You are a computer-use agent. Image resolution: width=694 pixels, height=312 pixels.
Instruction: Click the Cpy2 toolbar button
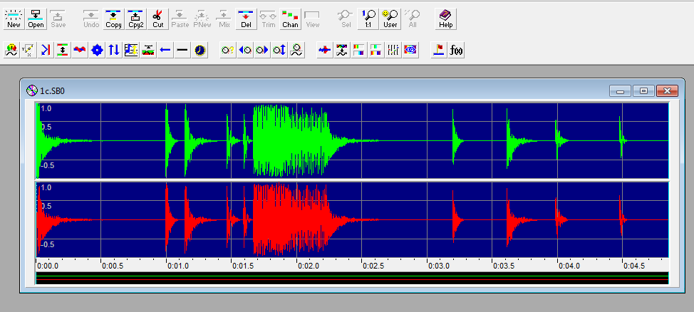(x=136, y=19)
